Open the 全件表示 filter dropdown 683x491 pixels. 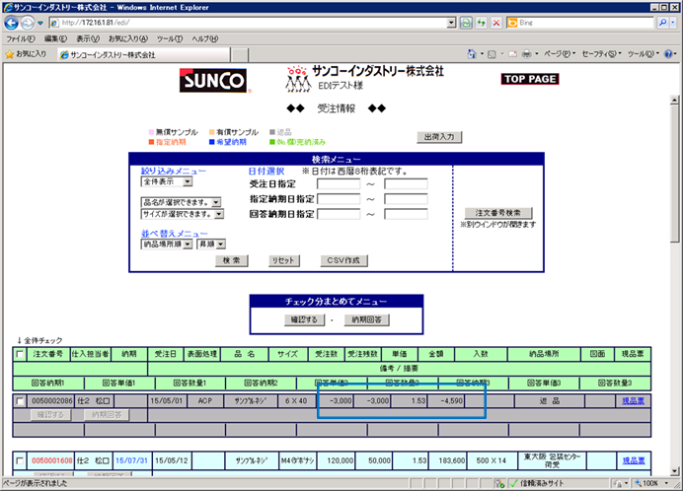click(167, 182)
